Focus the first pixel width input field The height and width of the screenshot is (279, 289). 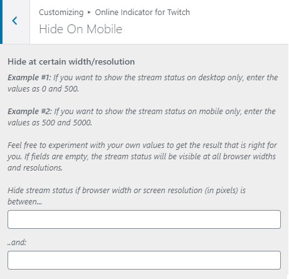point(144,219)
